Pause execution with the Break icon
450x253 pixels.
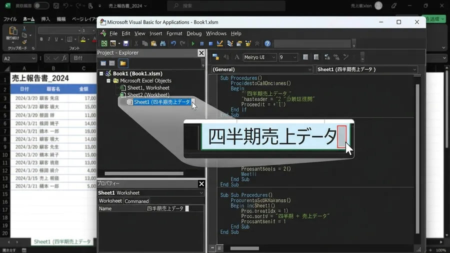point(202,43)
